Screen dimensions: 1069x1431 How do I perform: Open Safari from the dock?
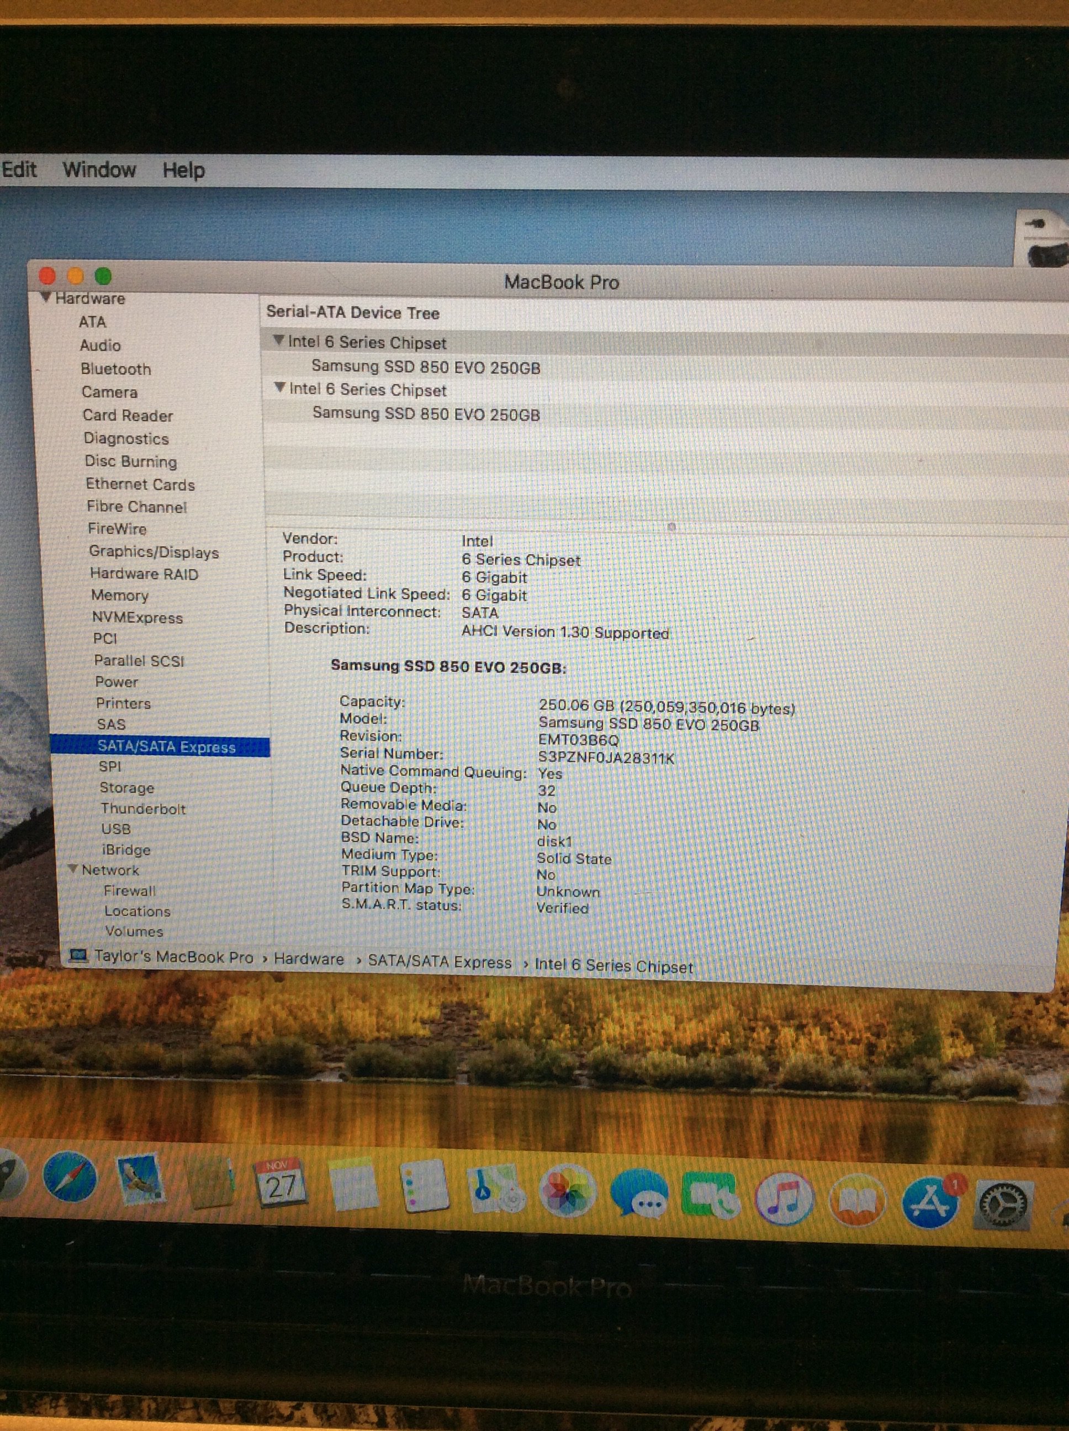pos(70,1176)
